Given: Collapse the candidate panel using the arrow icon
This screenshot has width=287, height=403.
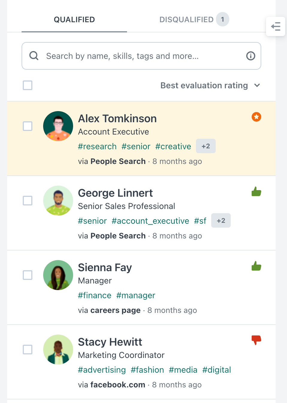Looking at the screenshot, I should [x=276, y=26].
